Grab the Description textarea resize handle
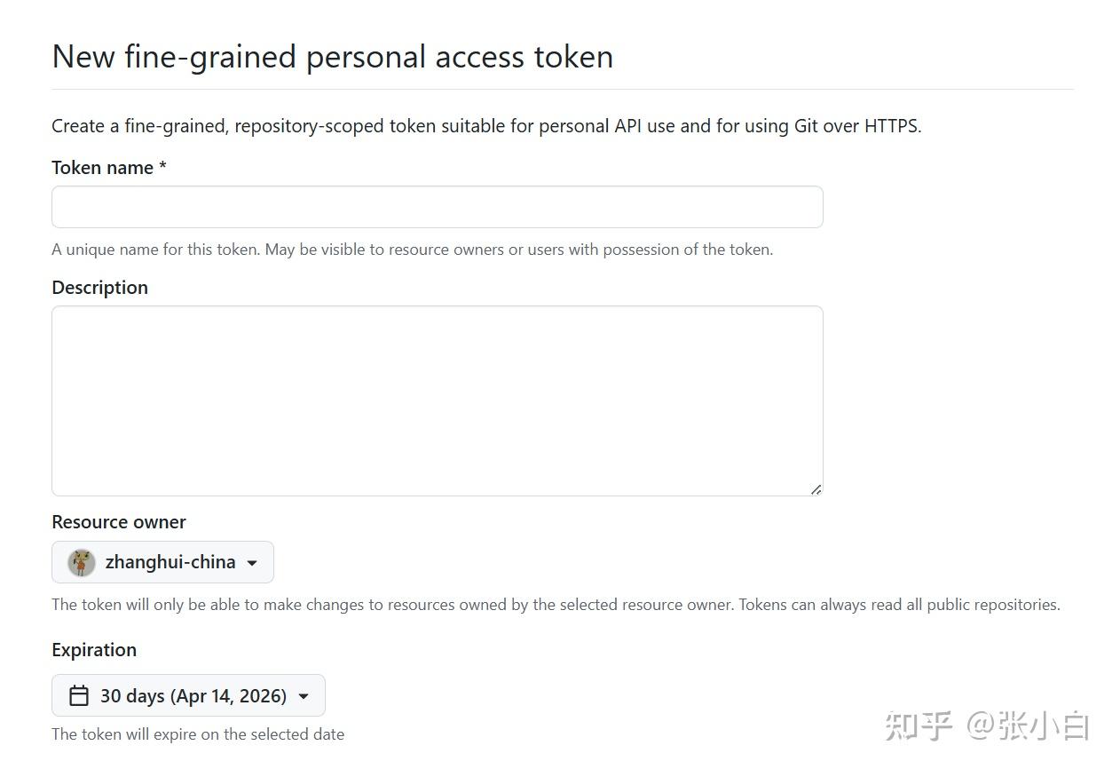This screenshot has width=1120, height=769. click(816, 488)
